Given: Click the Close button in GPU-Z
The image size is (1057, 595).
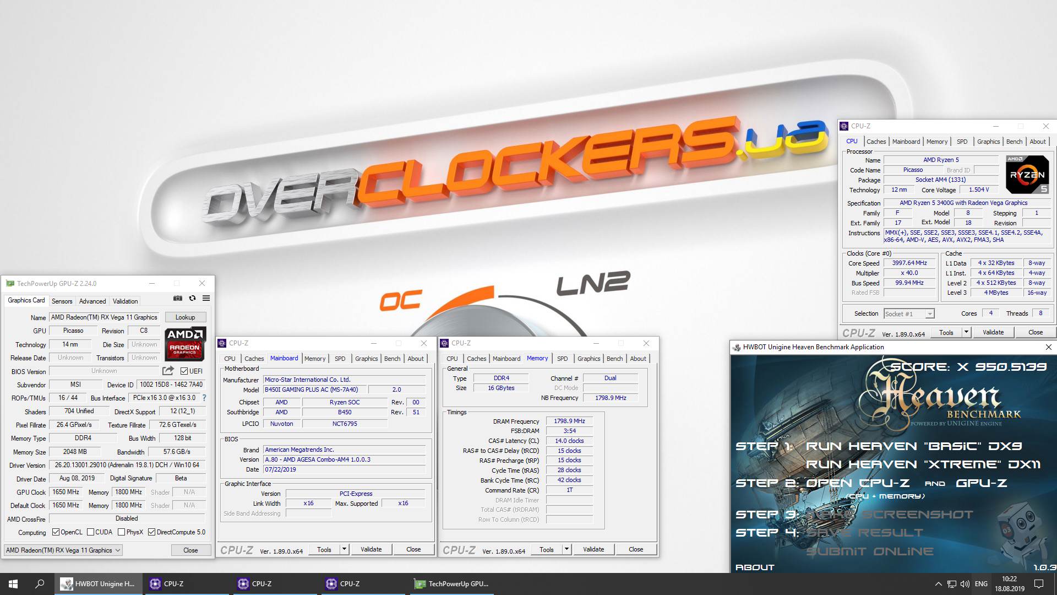Looking at the screenshot, I should pos(190,550).
